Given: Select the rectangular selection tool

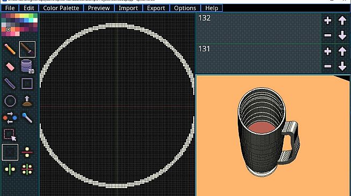Looking at the screenshot, I should click(10, 135).
